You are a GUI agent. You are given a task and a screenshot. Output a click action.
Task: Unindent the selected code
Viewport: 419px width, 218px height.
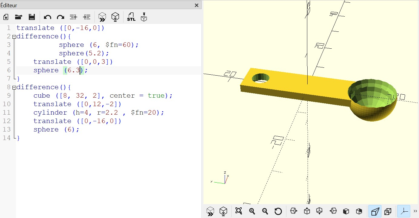[73, 17]
